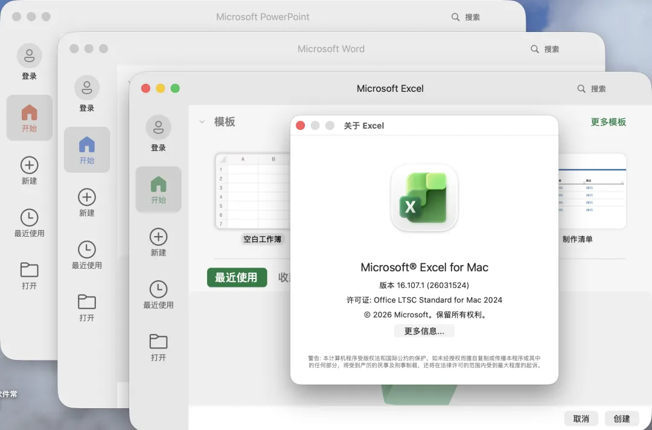This screenshot has width=652, height=430.
Task: Open Recent (最近使用) in the PowerPoint sidebar
Action: coord(29,217)
